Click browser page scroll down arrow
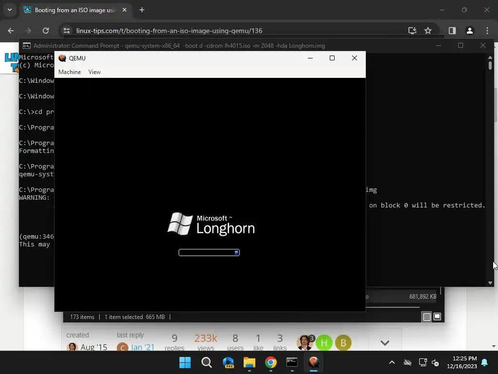The image size is (498, 374). click(494, 346)
